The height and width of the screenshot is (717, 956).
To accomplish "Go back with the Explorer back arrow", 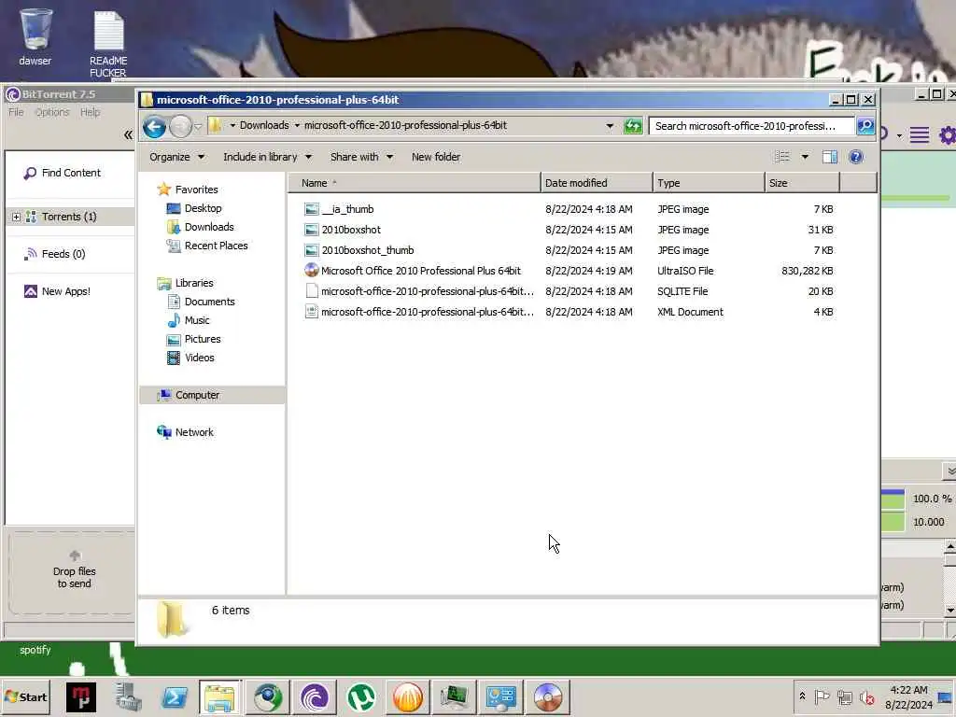I will point(154,126).
